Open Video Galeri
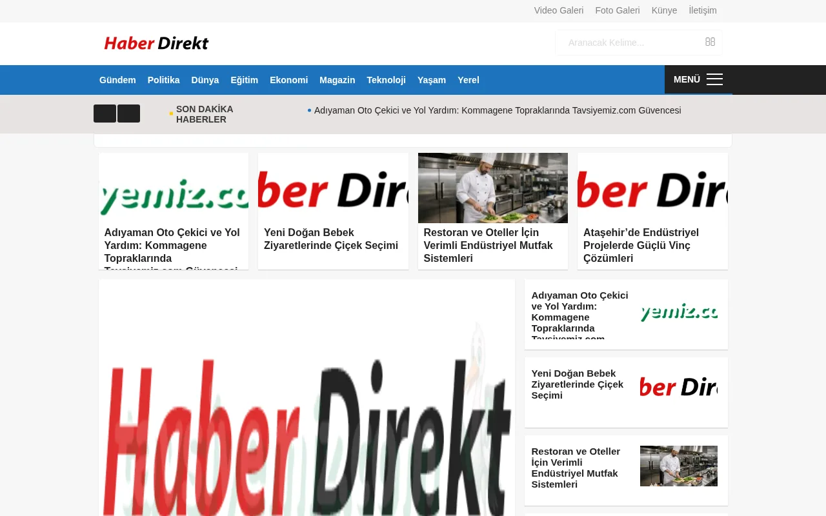Screen dimensions: 826x516 tap(558, 10)
